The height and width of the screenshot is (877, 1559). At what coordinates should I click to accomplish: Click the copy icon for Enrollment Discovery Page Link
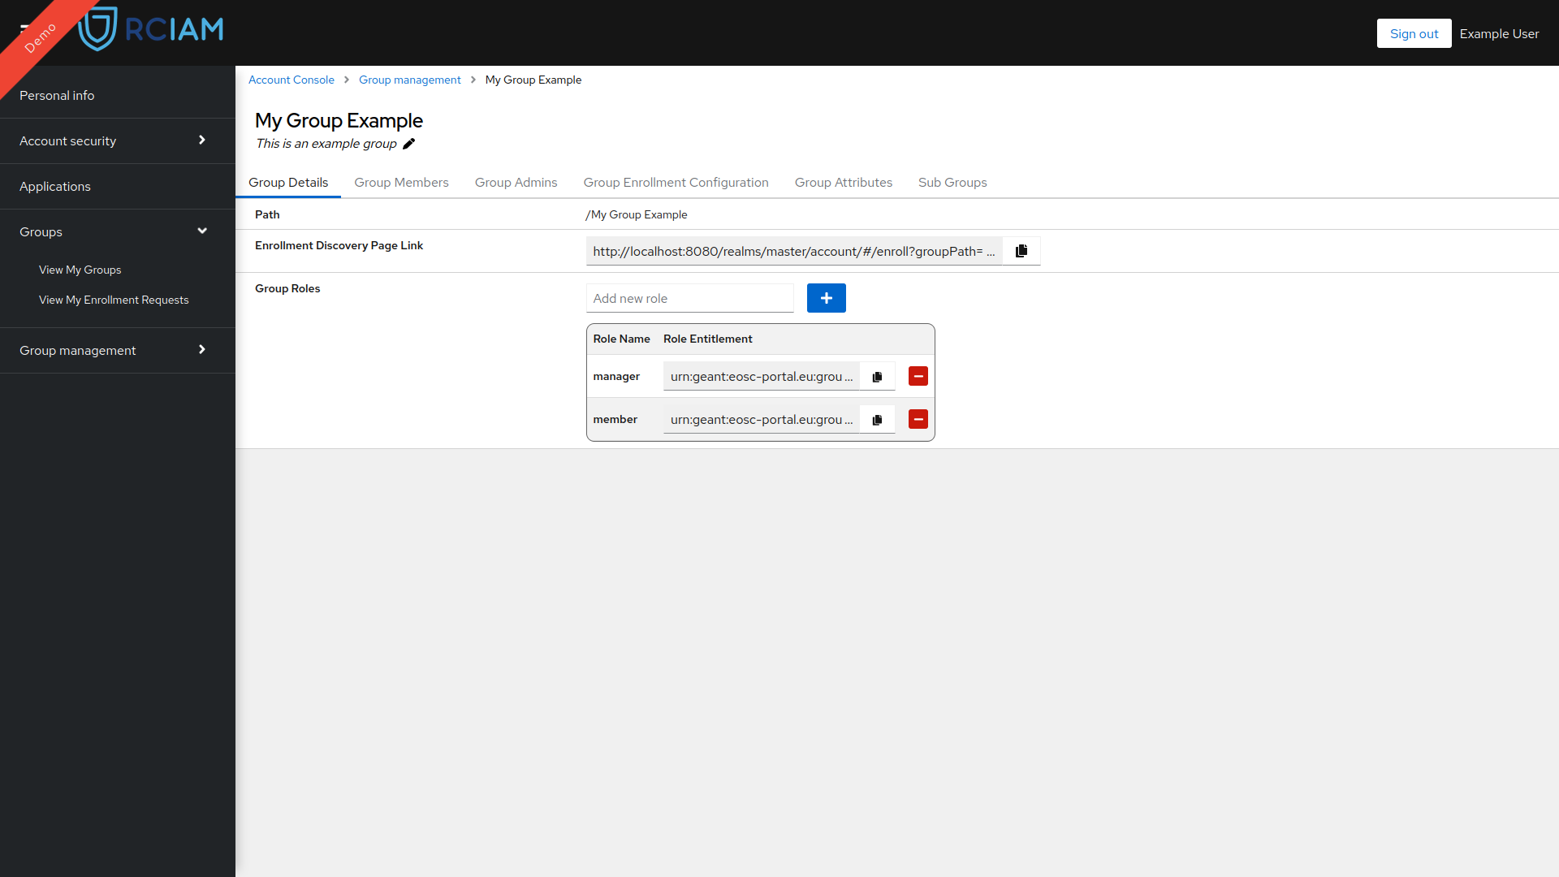coord(1021,251)
